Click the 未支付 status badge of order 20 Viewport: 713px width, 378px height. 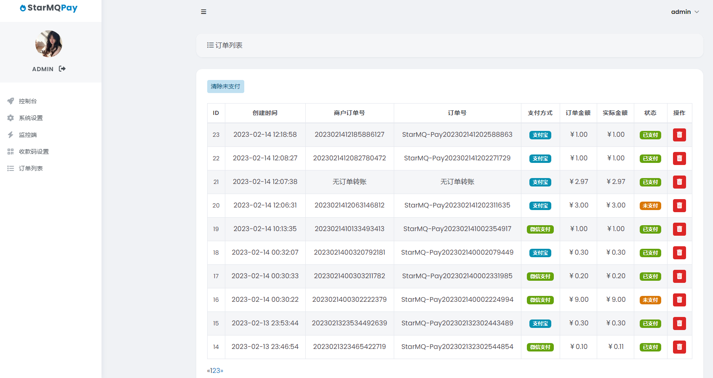[x=650, y=206]
